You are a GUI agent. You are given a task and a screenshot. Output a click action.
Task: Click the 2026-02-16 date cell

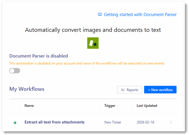pos(145,122)
